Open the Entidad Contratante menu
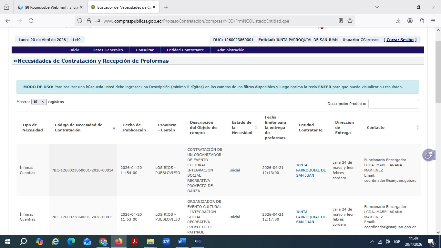The image size is (441, 248). [x=185, y=50]
